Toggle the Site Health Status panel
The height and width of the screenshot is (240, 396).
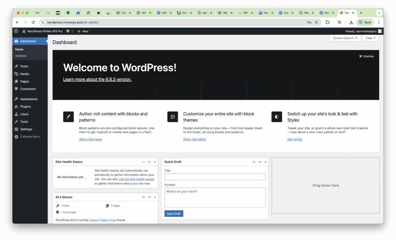tap(155, 162)
